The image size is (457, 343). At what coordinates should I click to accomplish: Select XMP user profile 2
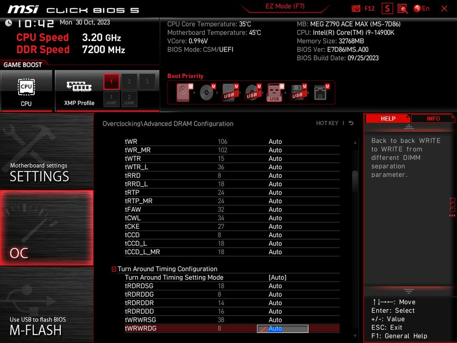coord(129,99)
